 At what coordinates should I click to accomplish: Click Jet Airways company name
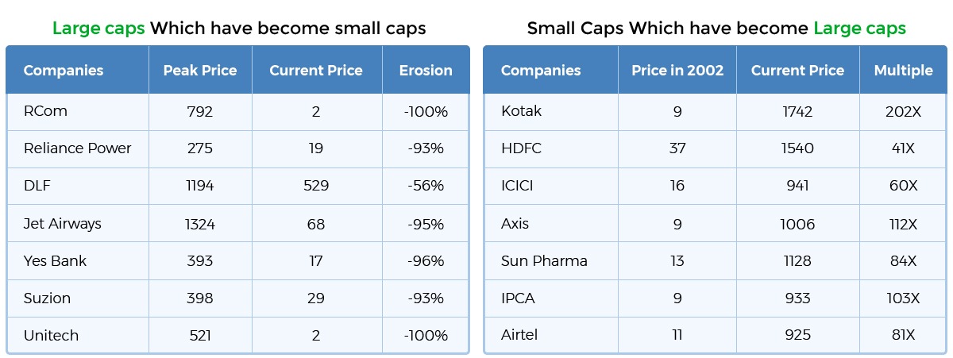(x=63, y=224)
